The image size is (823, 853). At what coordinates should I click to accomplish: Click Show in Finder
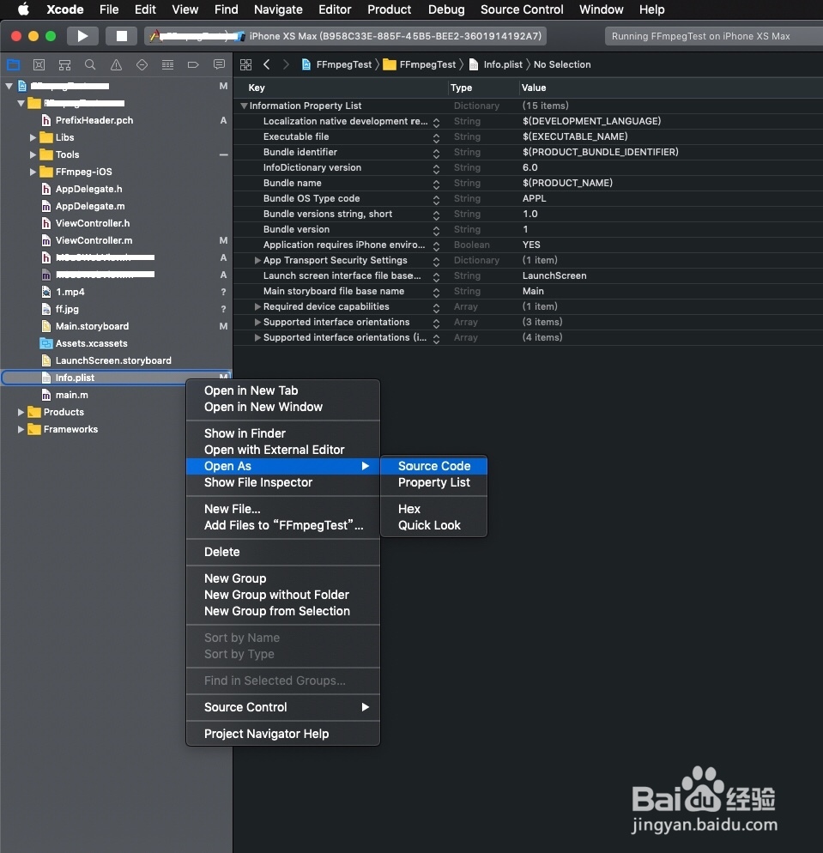[x=283, y=433]
